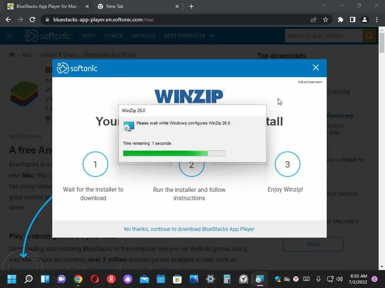
Task: Open the Microsoft Store taskbar icon
Action: [177, 279]
